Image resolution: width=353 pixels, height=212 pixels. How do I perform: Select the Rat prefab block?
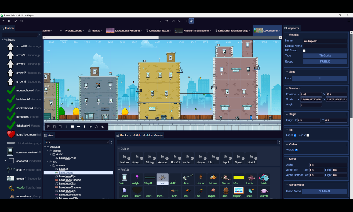click(162, 179)
